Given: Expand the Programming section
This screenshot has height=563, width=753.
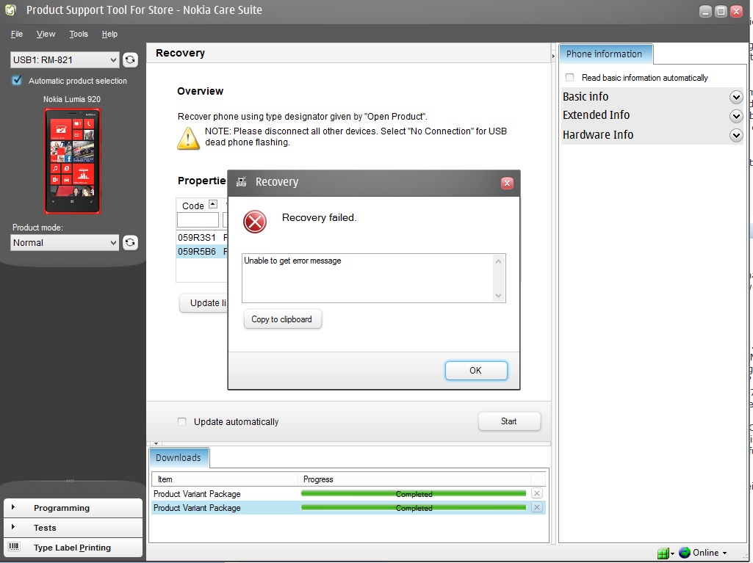Looking at the screenshot, I should coord(73,508).
